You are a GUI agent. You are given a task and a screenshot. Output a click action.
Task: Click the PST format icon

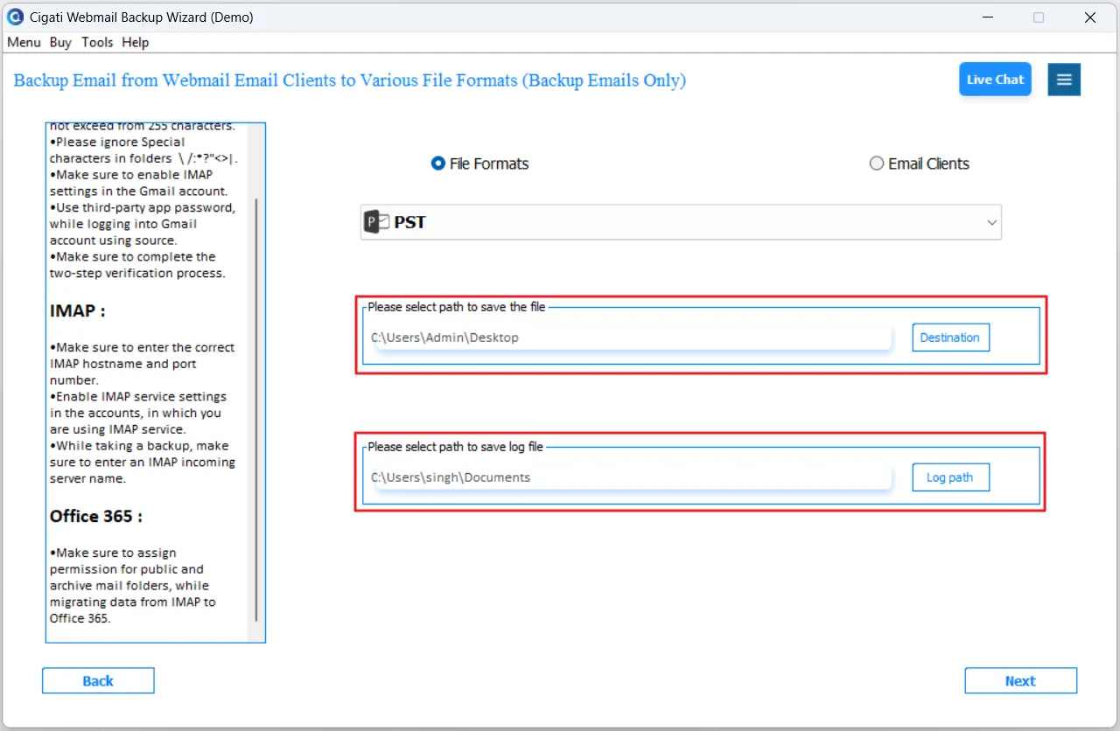[377, 222]
